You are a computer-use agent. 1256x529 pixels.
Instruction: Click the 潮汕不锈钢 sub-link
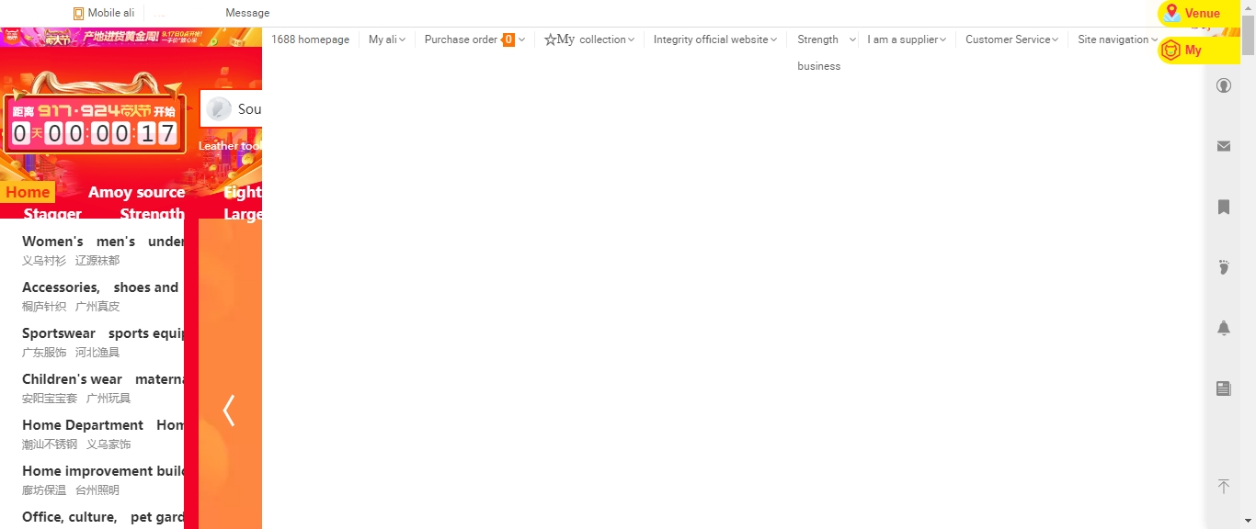pos(50,445)
